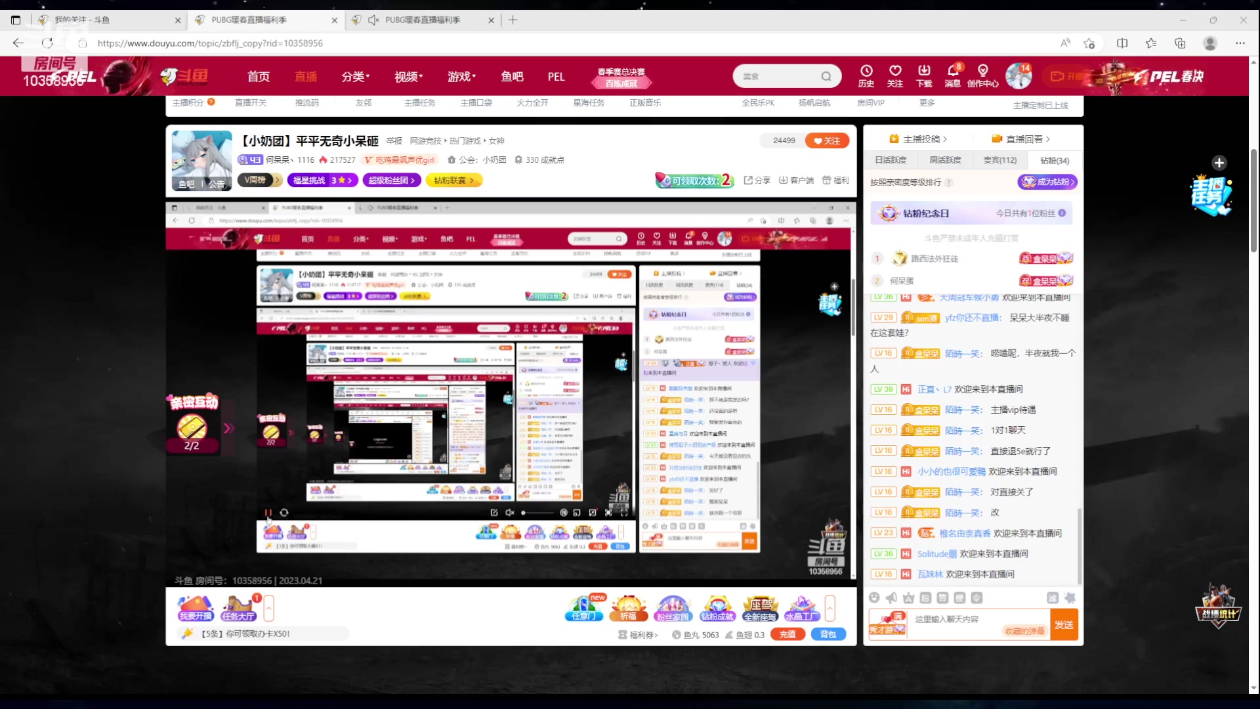Expand the gift bar arrow beside 水晶工厂
The height and width of the screenshot is (709, 1260).
830,608
